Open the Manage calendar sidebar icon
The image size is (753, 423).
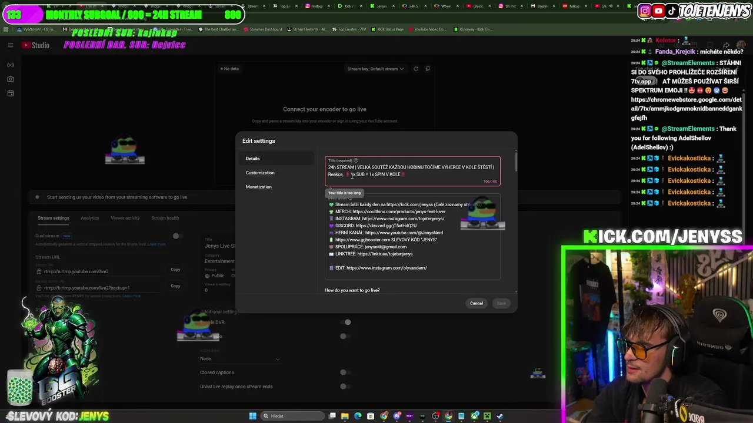11,93
